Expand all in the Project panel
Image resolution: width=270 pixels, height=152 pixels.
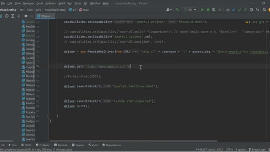pos(13,16)
